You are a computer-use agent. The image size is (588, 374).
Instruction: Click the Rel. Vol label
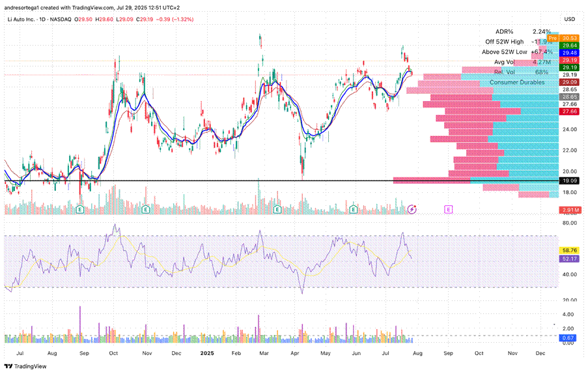(x=505, y=72)
